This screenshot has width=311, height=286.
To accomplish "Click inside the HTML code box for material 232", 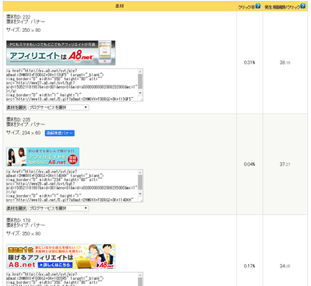I will coord(72,85).
